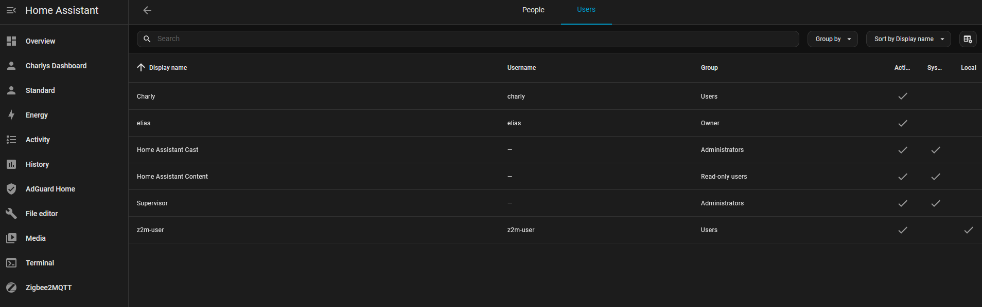Click System checkmark for Home Assistant Cast
This screenshot has width=982, height=307.
pos(936,150)
